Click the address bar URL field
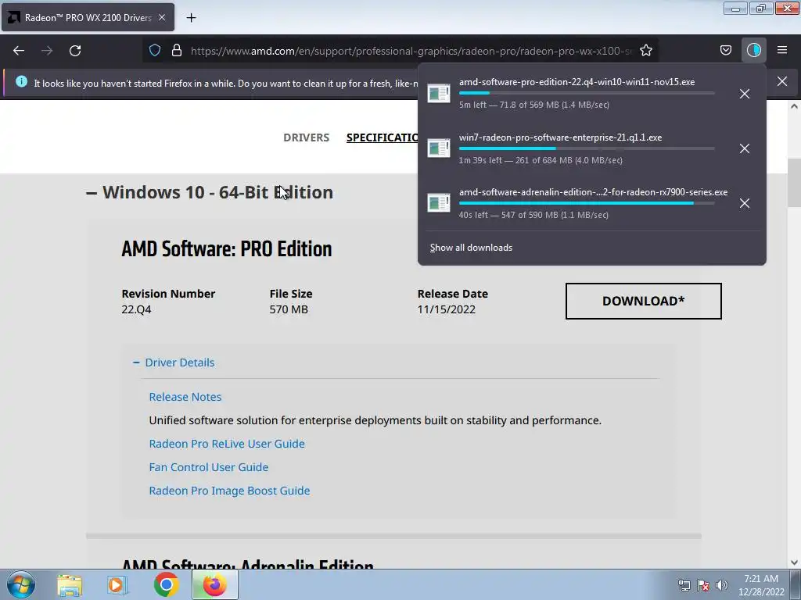 click(x=411, y=51)
